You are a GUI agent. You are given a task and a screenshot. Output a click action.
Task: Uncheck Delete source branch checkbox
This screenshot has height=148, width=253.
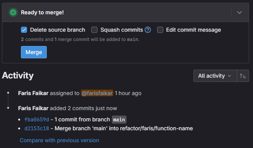coord(24,30)
